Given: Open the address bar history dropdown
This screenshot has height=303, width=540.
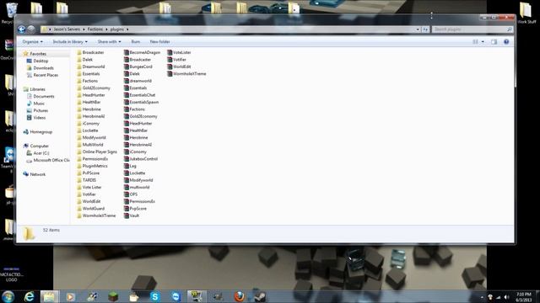Looking at the screenshot, I should (x=418, y=29).
